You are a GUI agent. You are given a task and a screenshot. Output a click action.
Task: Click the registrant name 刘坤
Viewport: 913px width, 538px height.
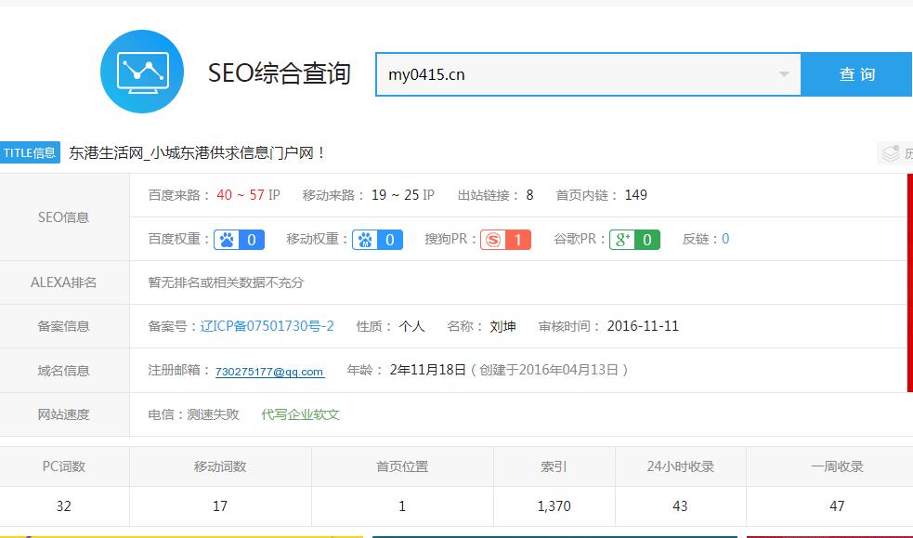[x=502, y=326]
